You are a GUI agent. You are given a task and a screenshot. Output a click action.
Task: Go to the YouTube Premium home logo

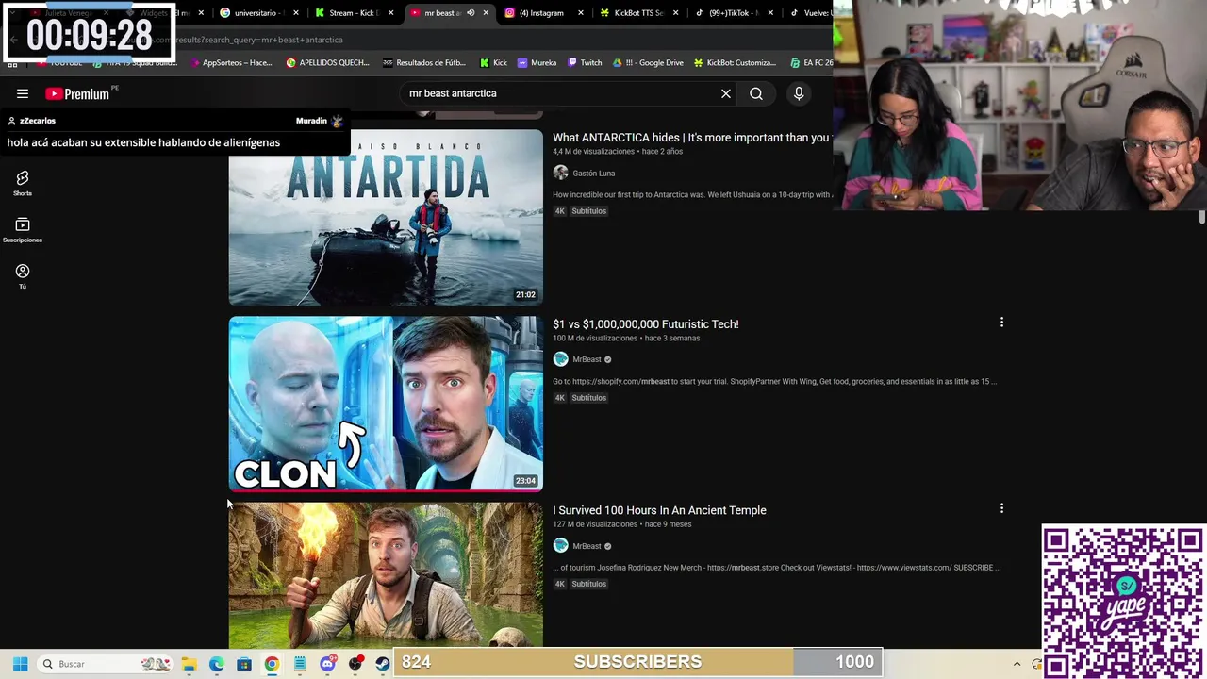click(77, 93)
